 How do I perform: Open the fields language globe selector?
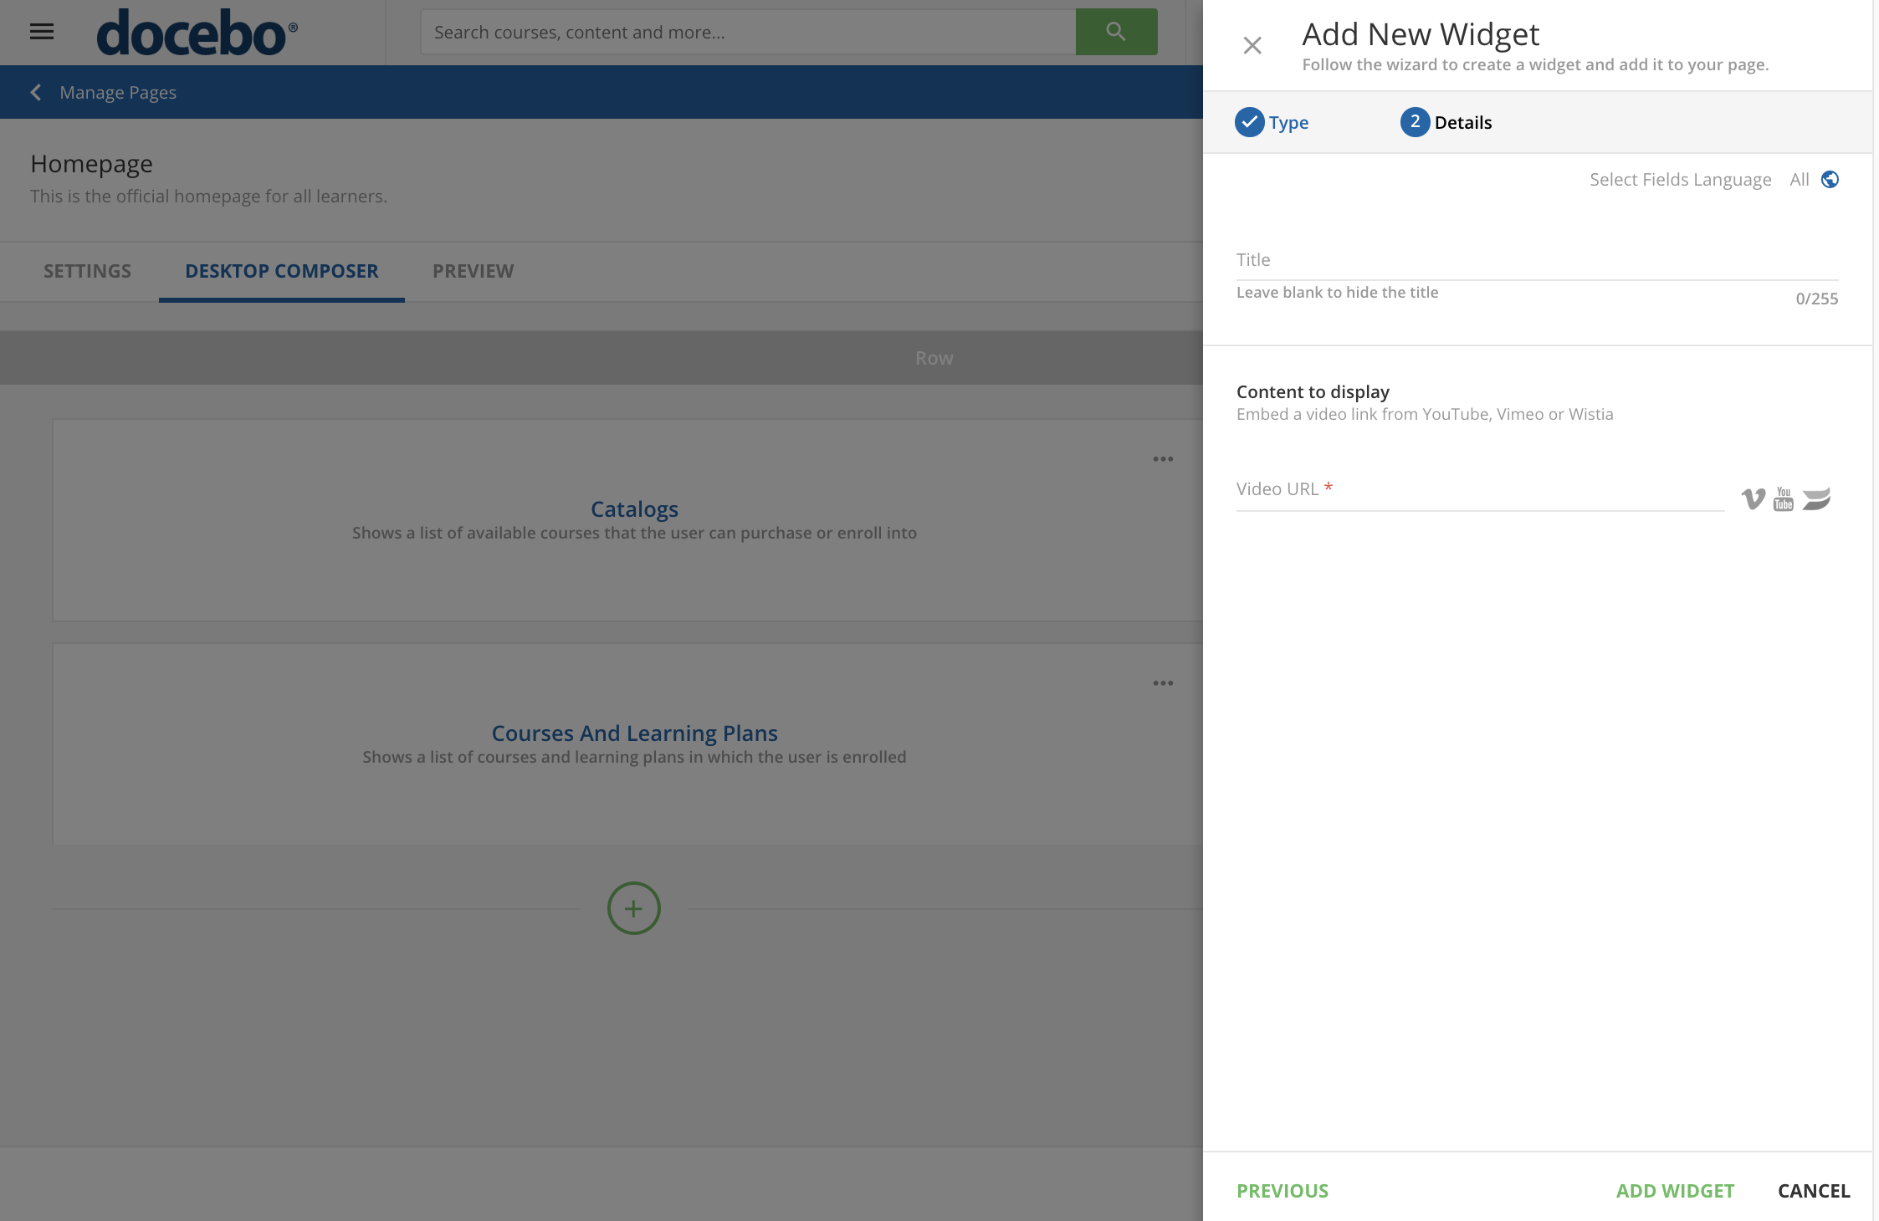[1830, 179]
